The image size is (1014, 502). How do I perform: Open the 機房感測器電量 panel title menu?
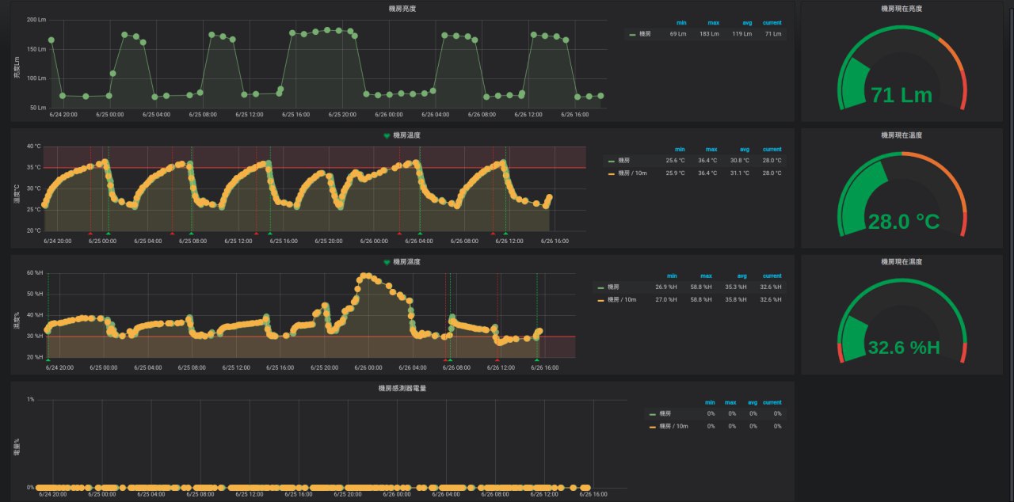click(x=402, y=389)
